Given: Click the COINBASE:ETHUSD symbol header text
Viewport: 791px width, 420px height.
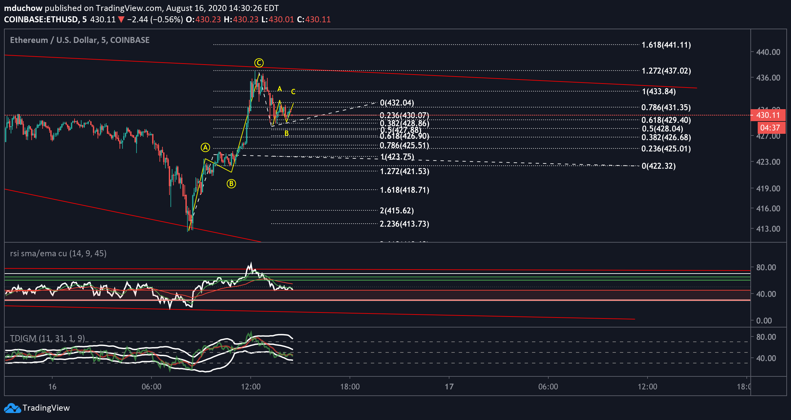Looking at the screenshot, I should [x=45, y=20].
